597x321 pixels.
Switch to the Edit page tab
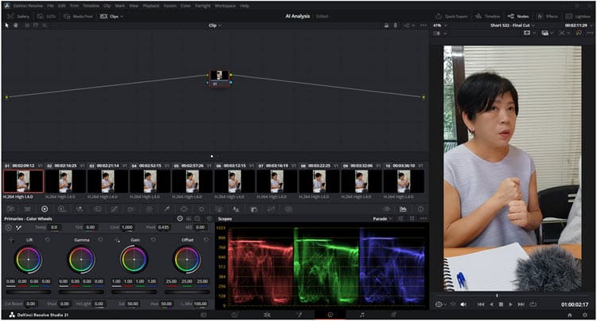point(267,315)
